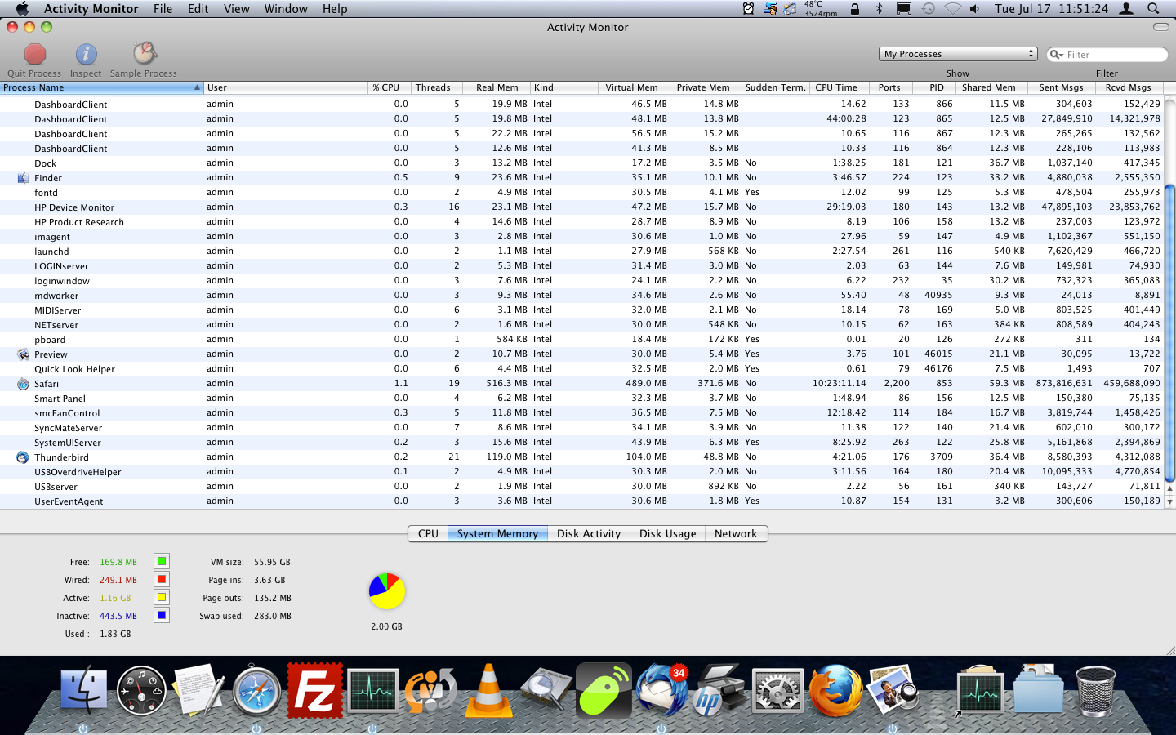
Task: Select the System Memory tab
Action: (x=497, y=533)
